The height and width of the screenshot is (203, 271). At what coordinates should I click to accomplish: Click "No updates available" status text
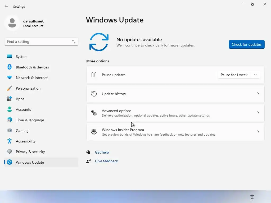pyautogui.click(x=139, y=40)
